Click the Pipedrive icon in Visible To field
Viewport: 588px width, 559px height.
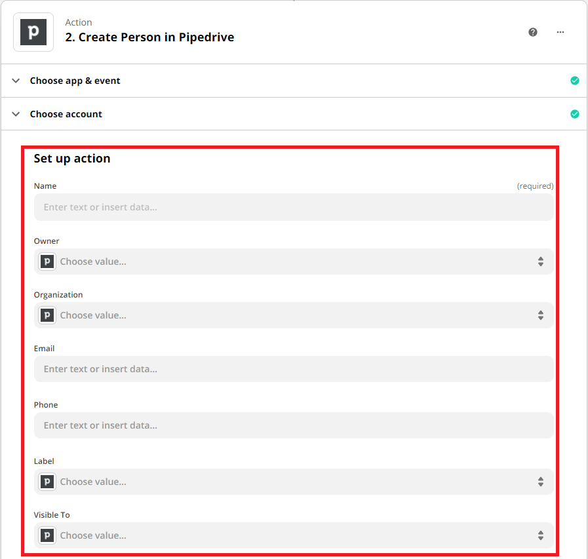click(47, 535)
